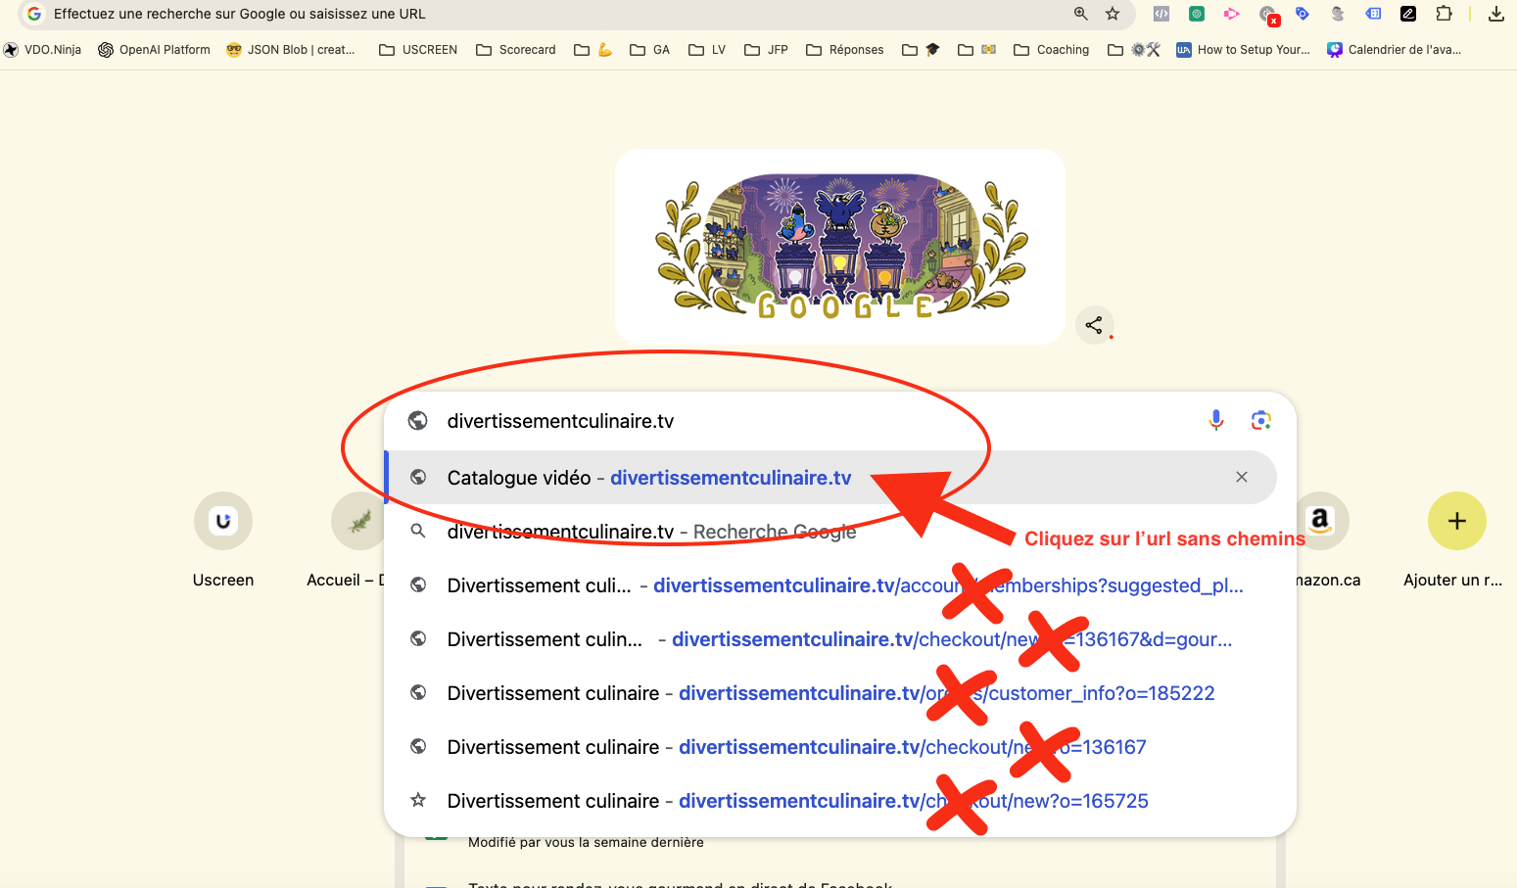Open the How to Setup Your bookmark

click(1244, 50)
